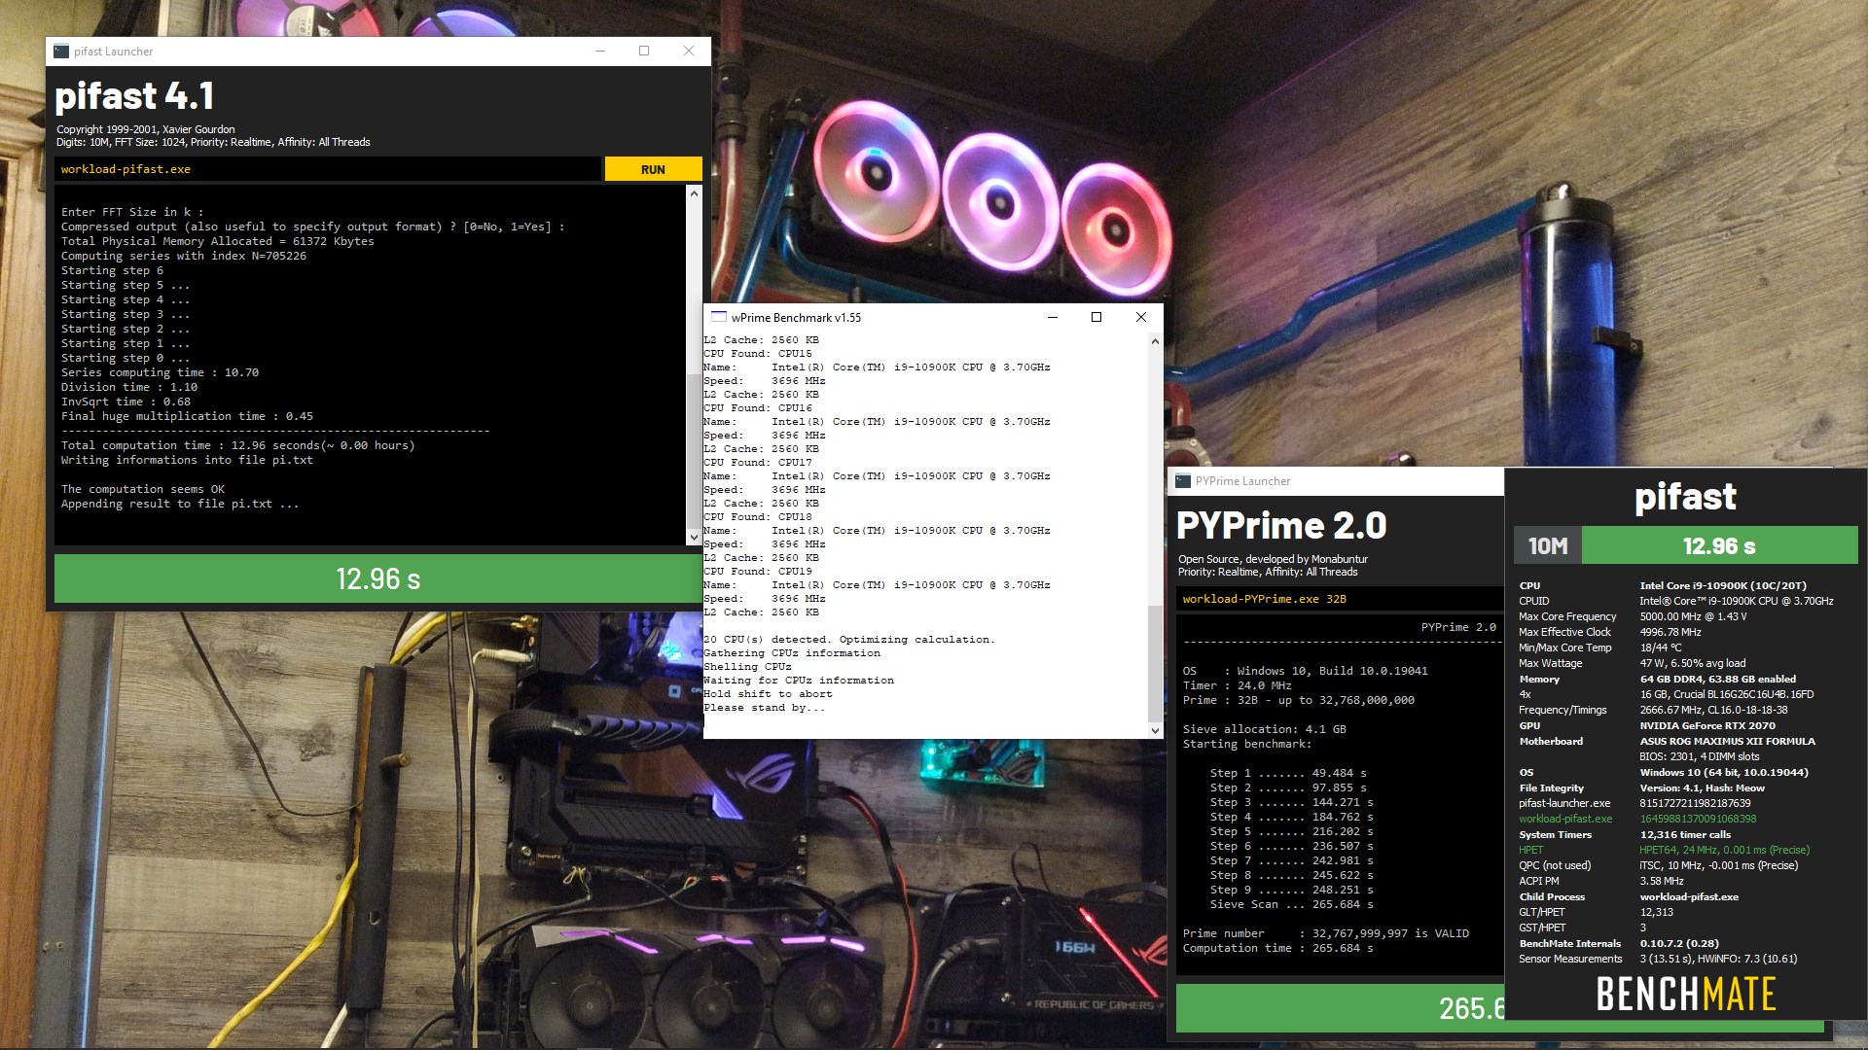Maximize the pifast Launcher window
This screenshot has height=1050, width=1868.
644,52
